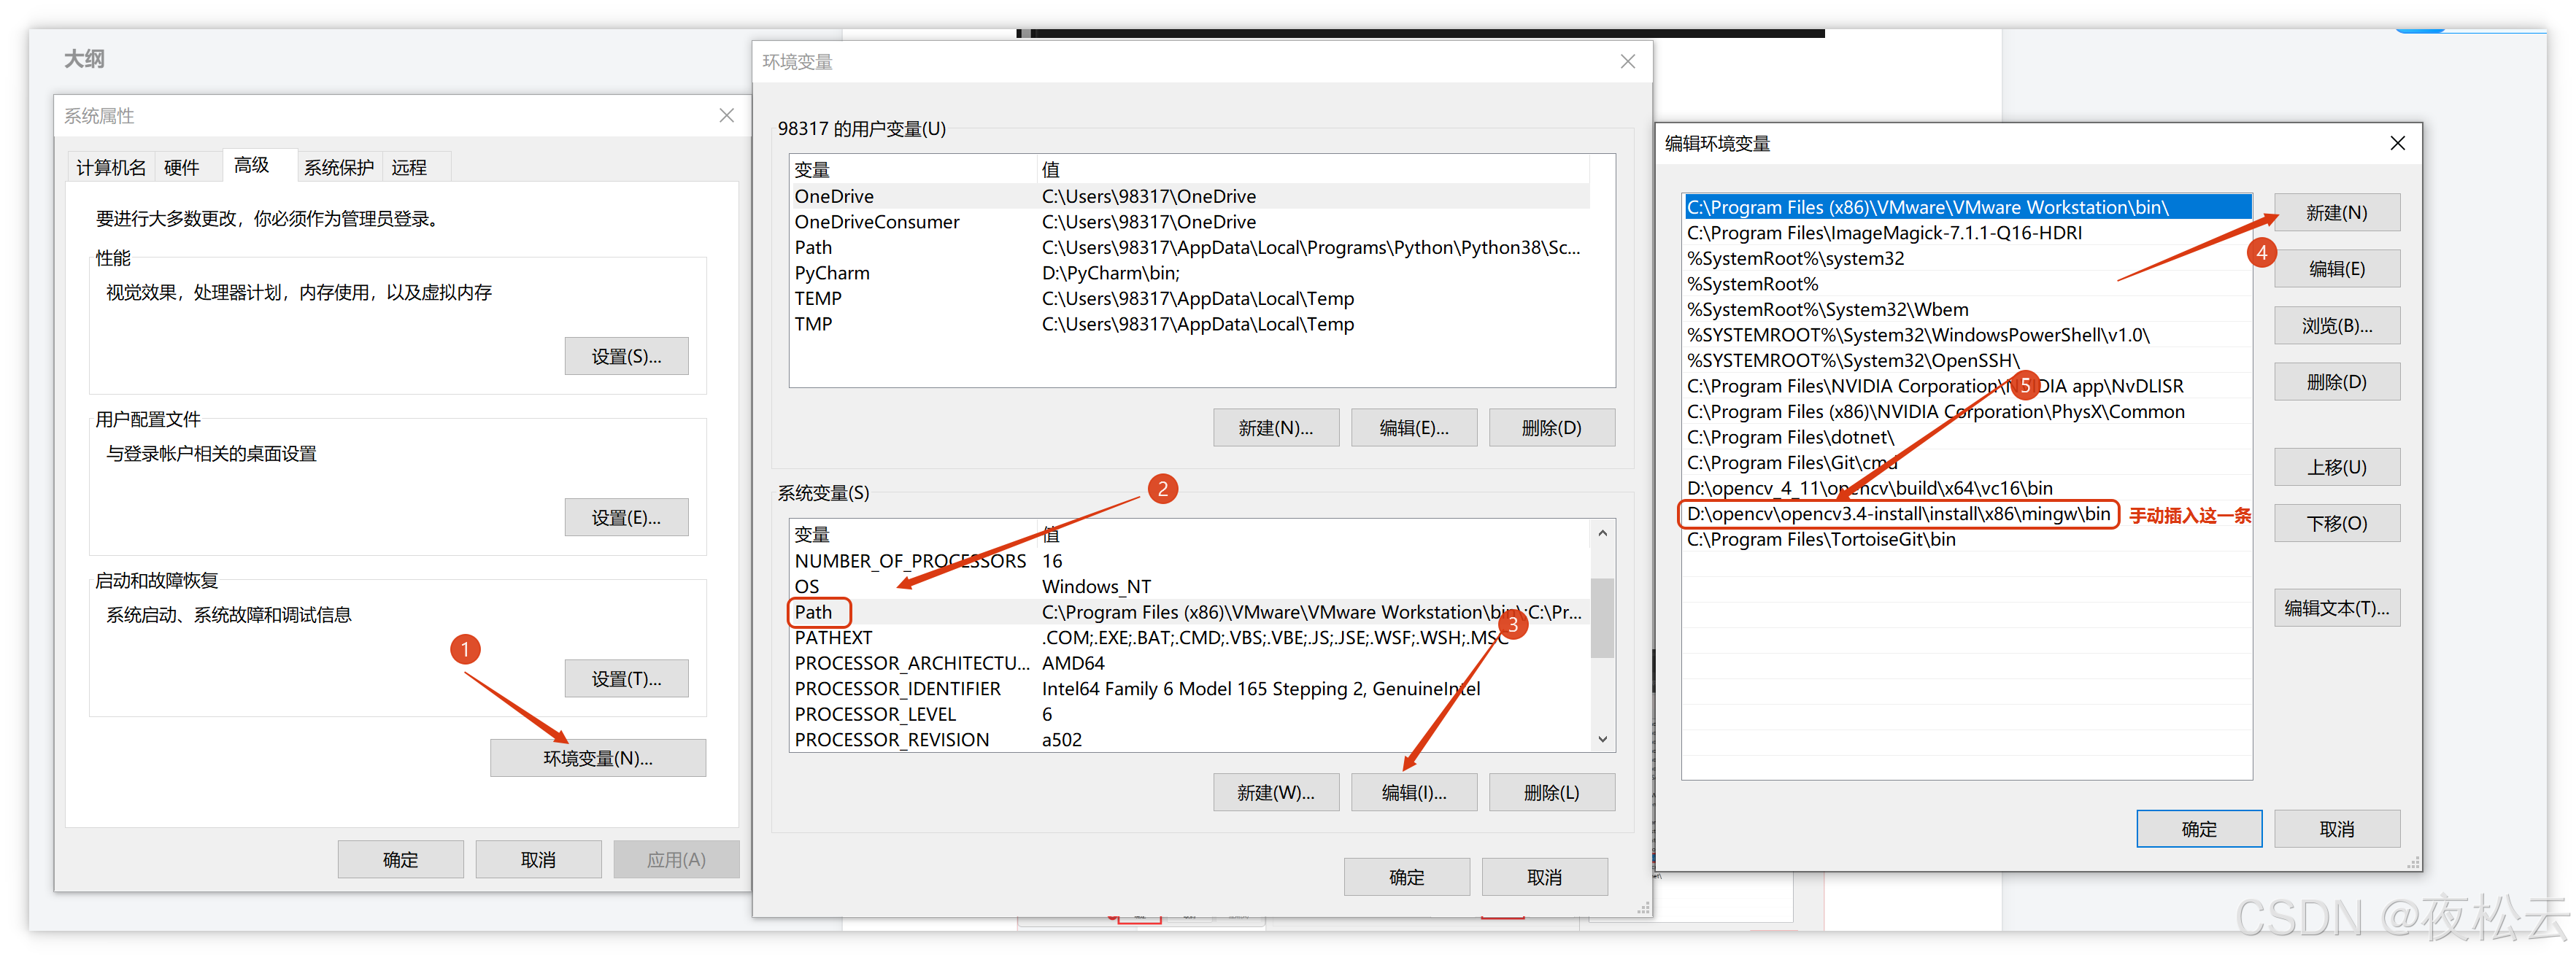Open performance 设置(S)... button
The height and width of the screenshot is (960, 2576).
pyautogui.click(x=626, y=357)
